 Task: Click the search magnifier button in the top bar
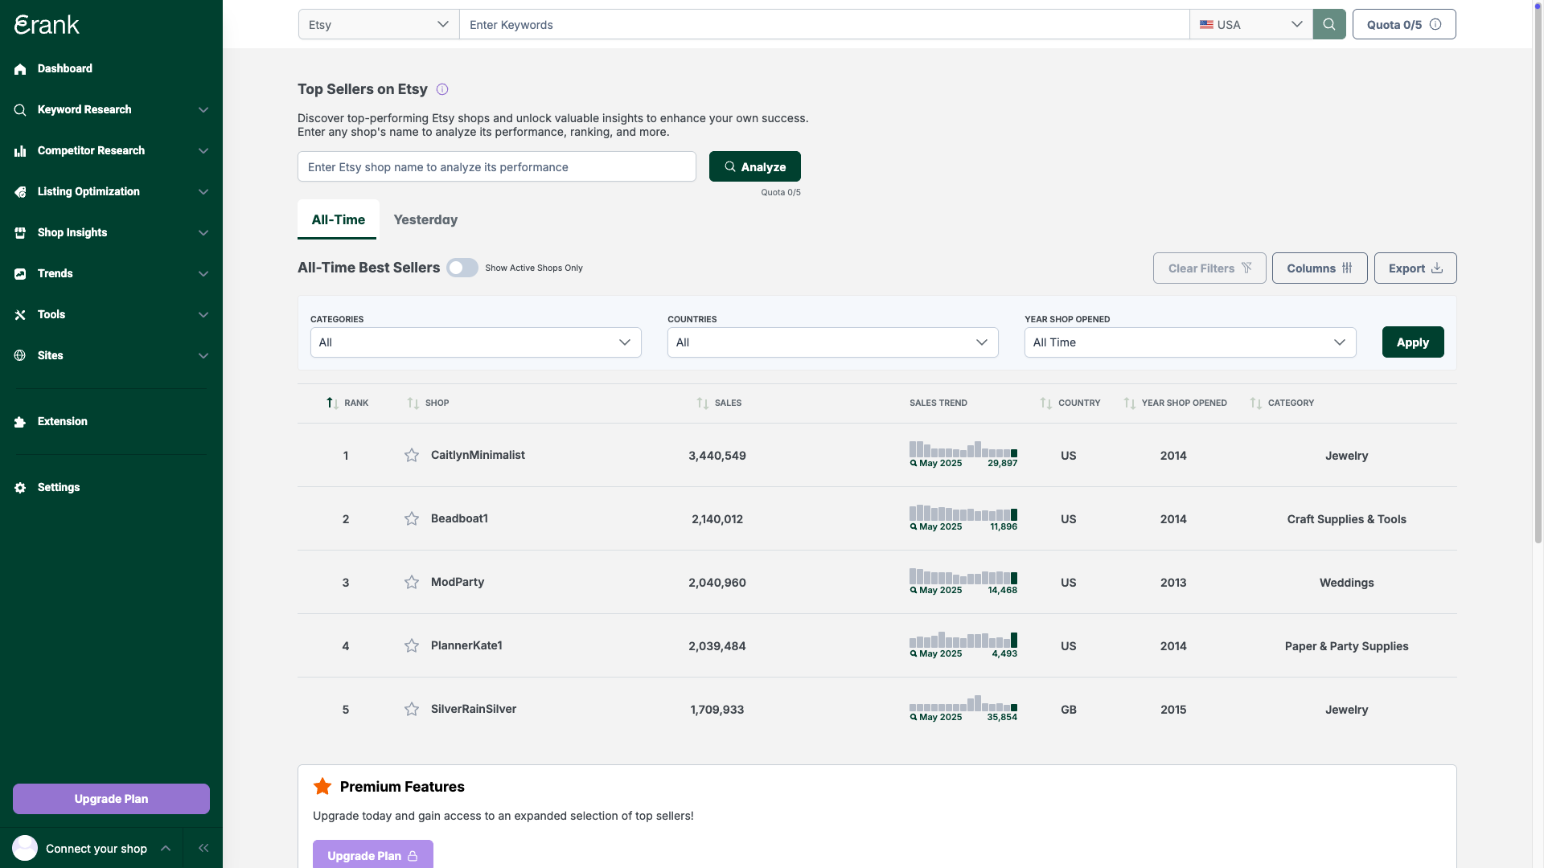point(1328,24)
